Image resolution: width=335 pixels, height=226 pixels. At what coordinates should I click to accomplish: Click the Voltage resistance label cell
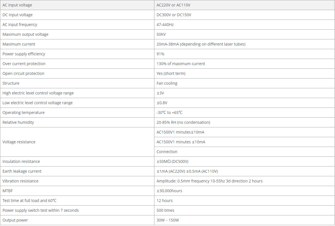(x=19, y=142)
